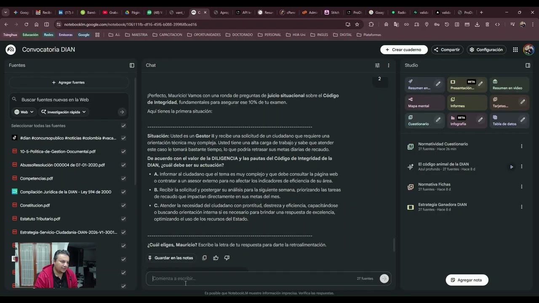The image size is (539, 303).
Task: Click Agregar fuentes button
Action: 69,82
